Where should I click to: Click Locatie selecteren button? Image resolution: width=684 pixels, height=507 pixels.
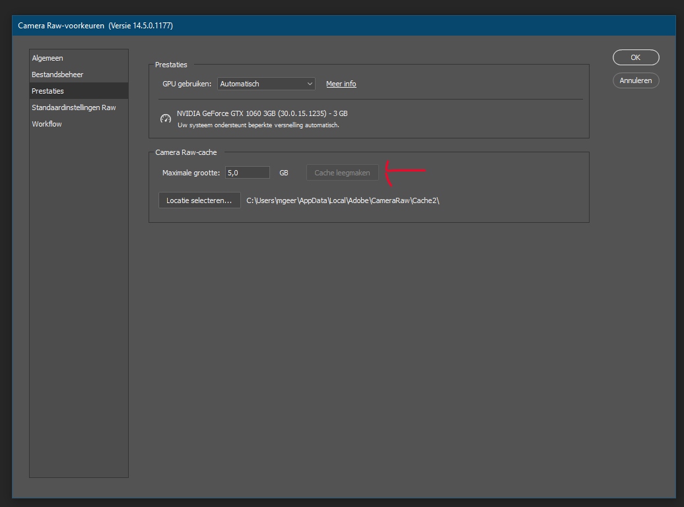[199, 200]
